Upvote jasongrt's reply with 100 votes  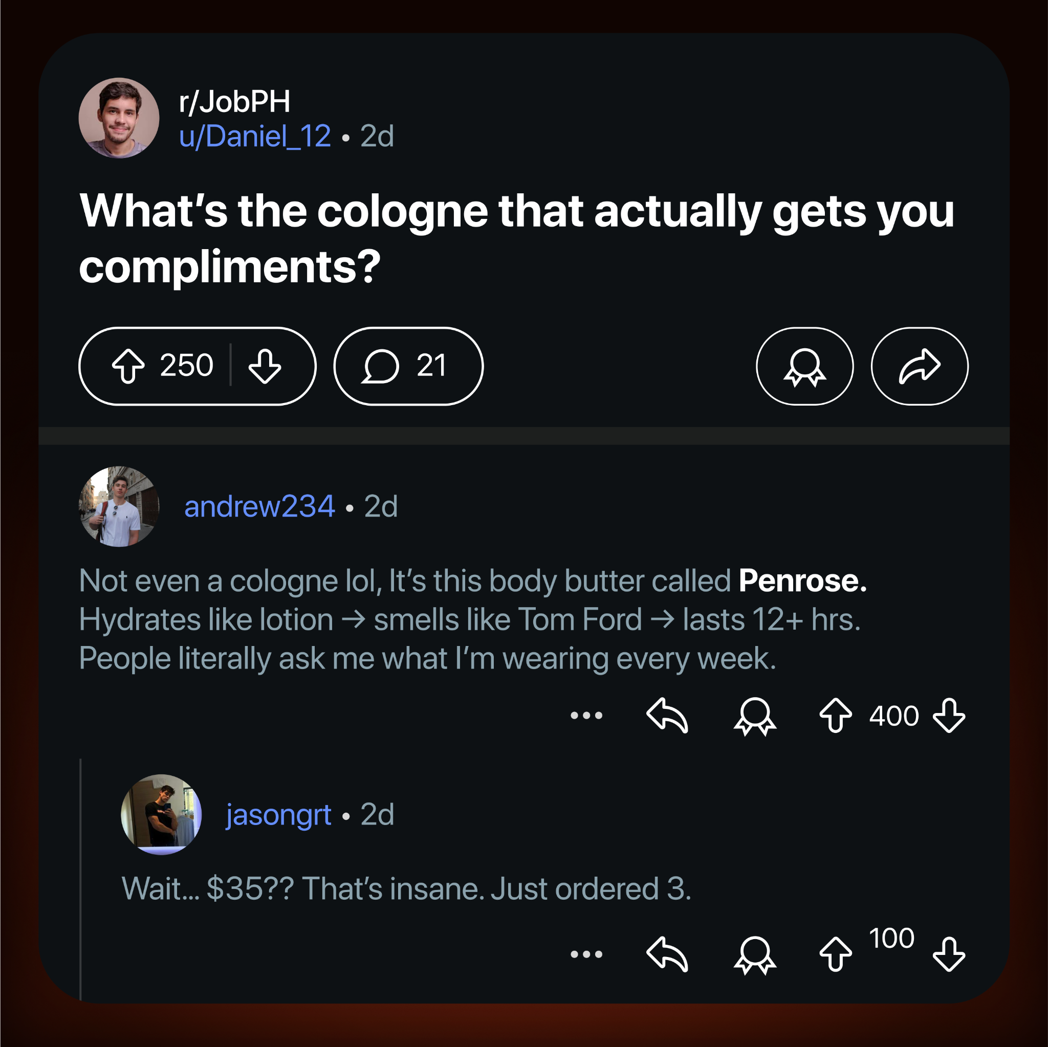835,955
